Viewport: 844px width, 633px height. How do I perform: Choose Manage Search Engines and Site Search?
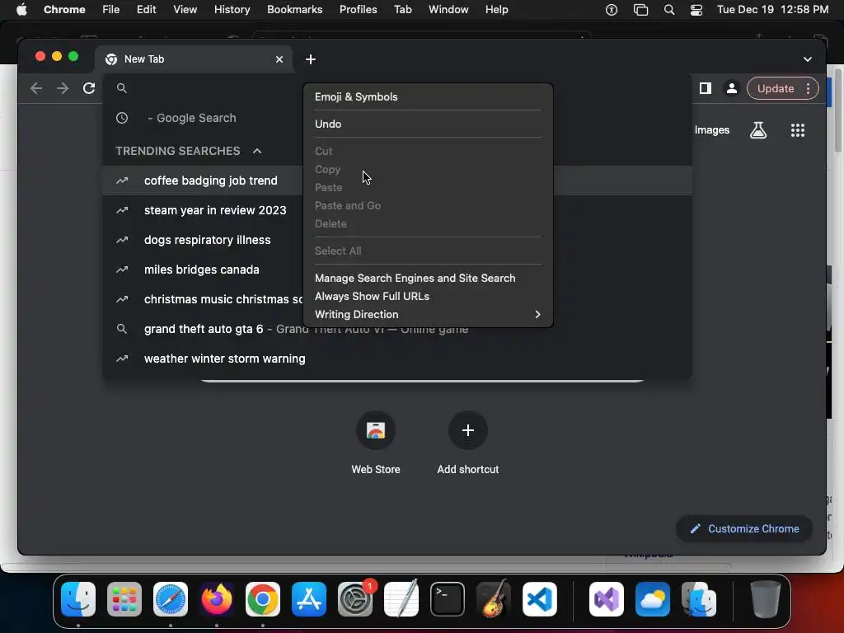click(x=428, y=279)
